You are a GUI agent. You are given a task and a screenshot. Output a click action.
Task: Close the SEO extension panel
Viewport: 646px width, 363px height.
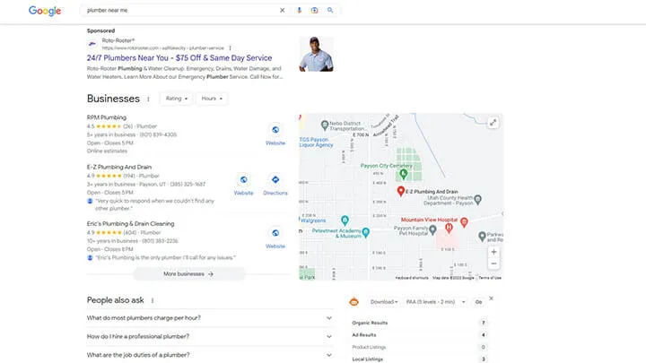(491, 298)
